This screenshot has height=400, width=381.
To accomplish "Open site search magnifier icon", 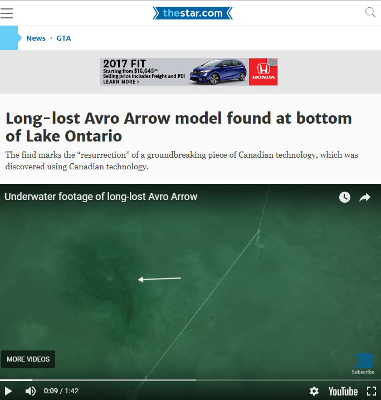I will point(370,12).
